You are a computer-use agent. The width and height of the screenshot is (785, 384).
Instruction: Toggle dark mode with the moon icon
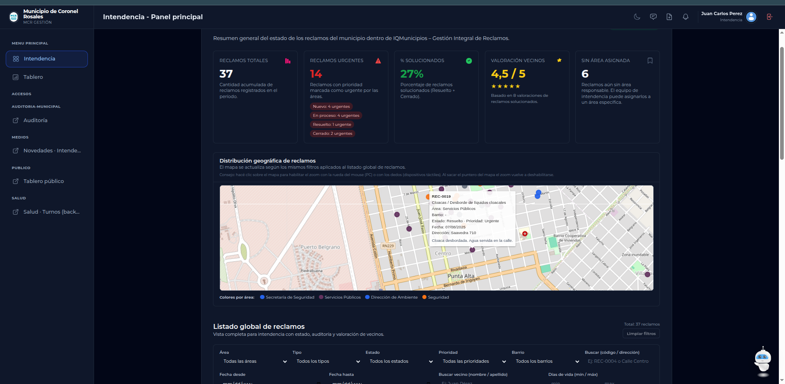coord(637,17)
